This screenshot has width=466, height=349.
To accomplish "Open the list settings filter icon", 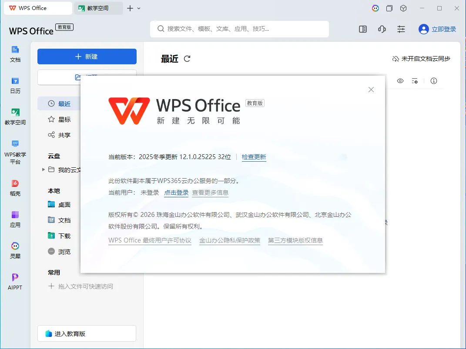I will click(415, 81).
